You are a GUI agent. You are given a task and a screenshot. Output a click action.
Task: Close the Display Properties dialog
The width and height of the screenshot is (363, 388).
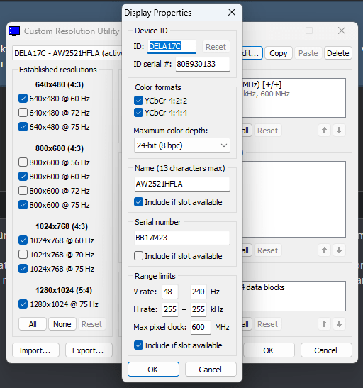(232, 12)
